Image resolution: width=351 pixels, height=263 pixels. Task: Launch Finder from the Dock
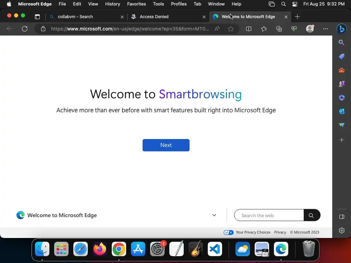[x=42, y=249]
